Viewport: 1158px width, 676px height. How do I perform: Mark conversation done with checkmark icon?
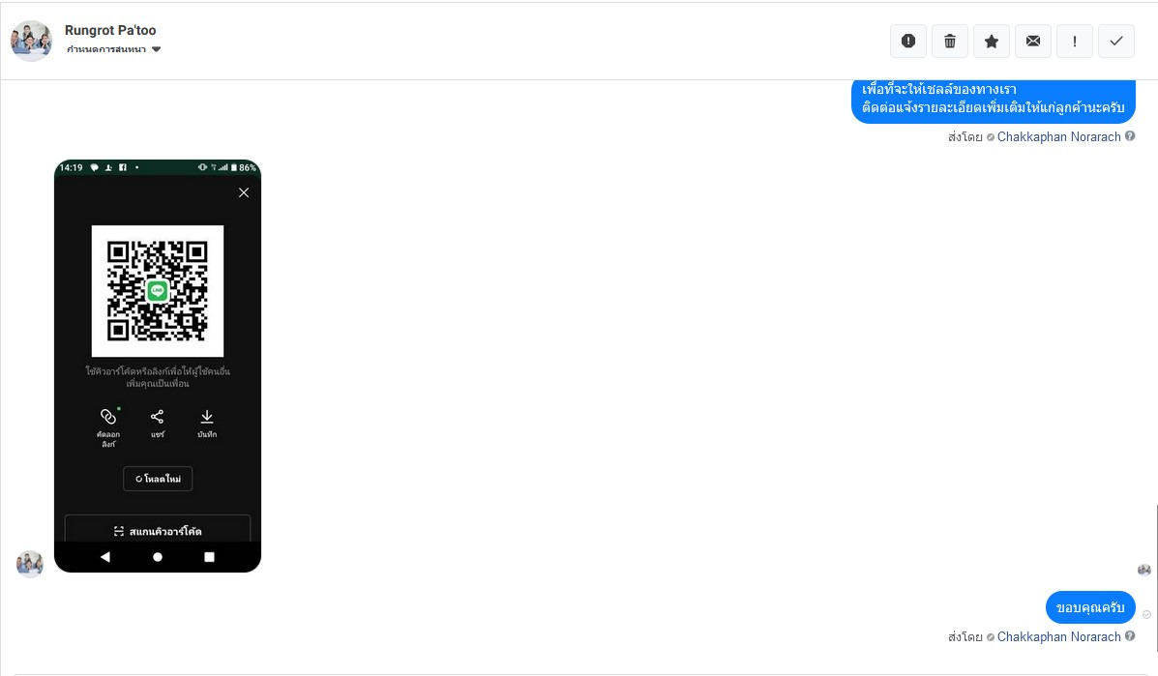point(1116,41)
